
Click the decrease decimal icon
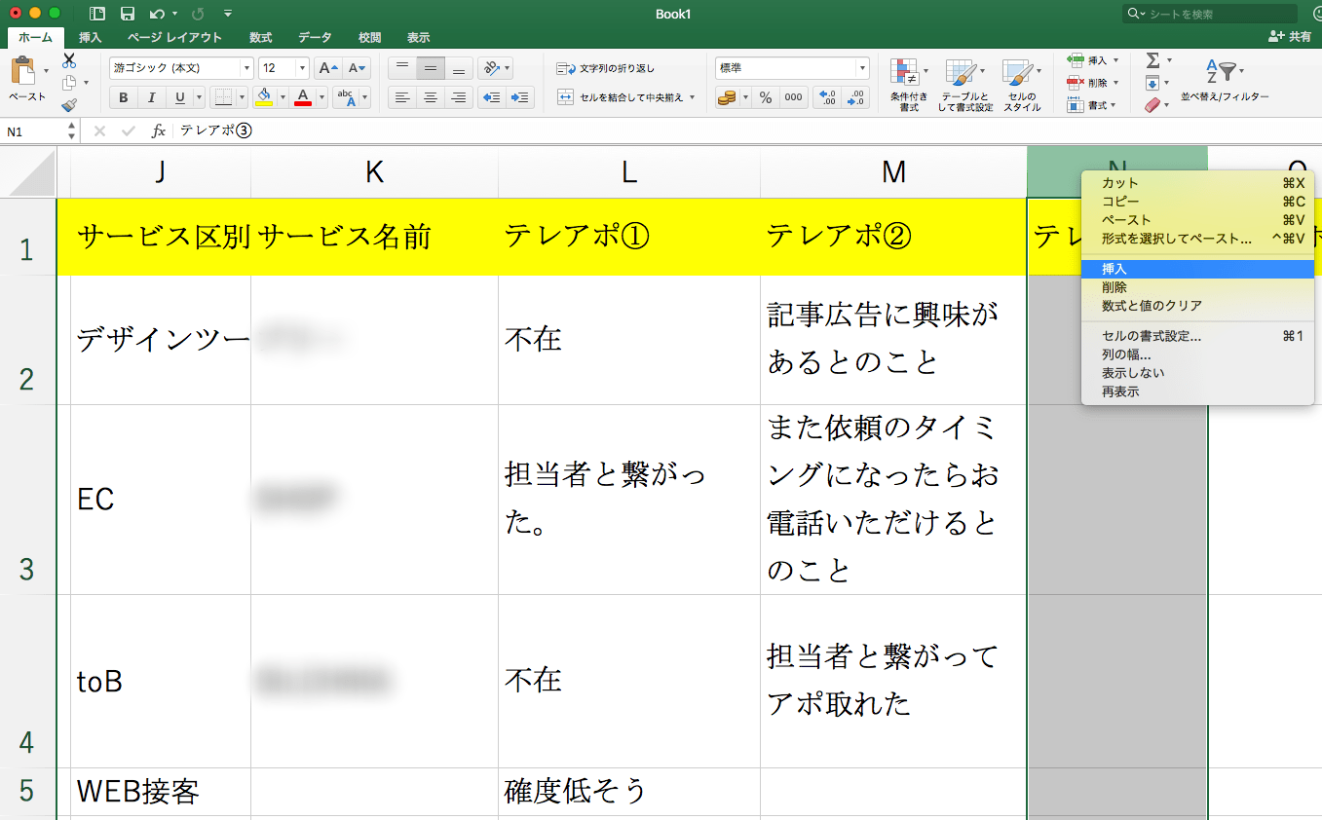tap(855, 97)
